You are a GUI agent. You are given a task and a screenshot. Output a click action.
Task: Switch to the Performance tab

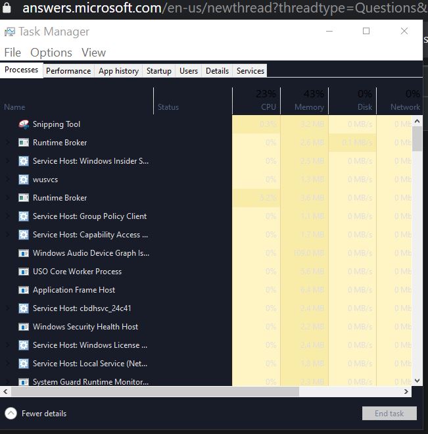pos(68,71)
